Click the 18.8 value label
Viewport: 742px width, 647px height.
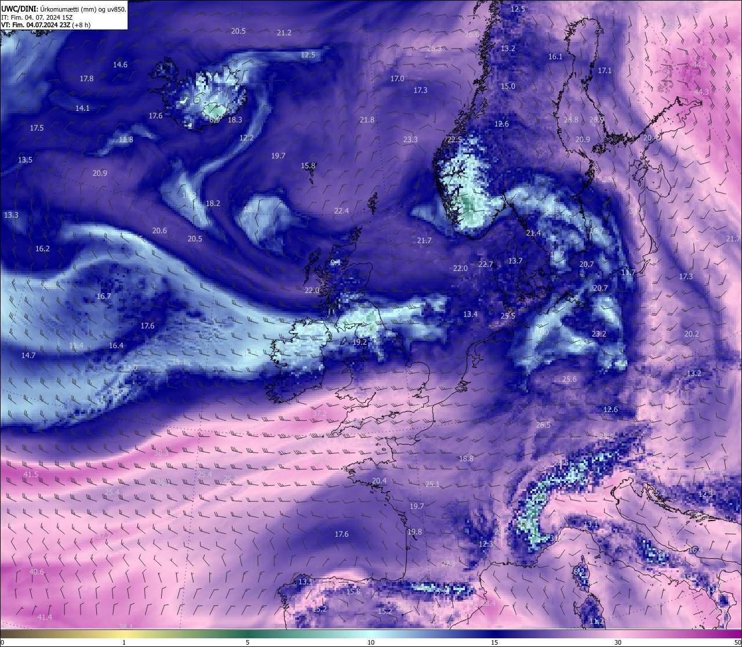click(x=466, y=459)
